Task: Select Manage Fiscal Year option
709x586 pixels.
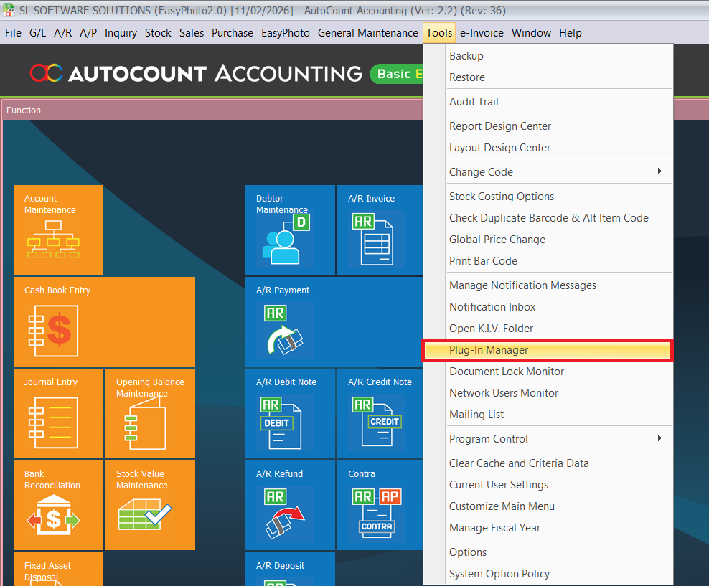Action: pyautogui.click(x=494, y=528)
